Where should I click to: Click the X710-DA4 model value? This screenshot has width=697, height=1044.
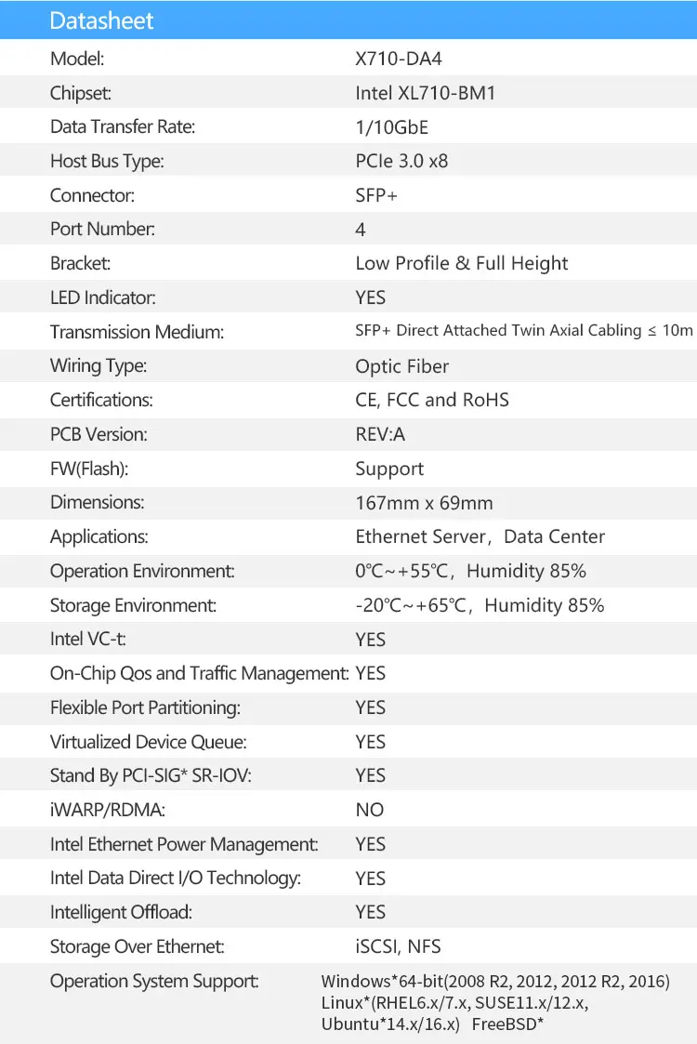(x=399, y=59)
